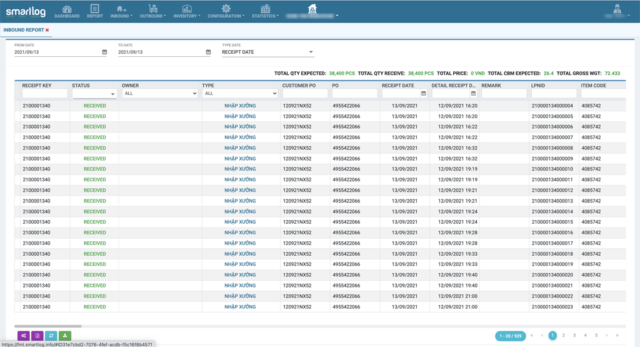Open the Configuration menu
This screenshot has height=347, width=640.
[226, 11]
